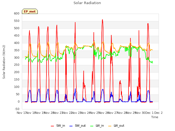Toggle the LW_out legend entry

[116, 126]
